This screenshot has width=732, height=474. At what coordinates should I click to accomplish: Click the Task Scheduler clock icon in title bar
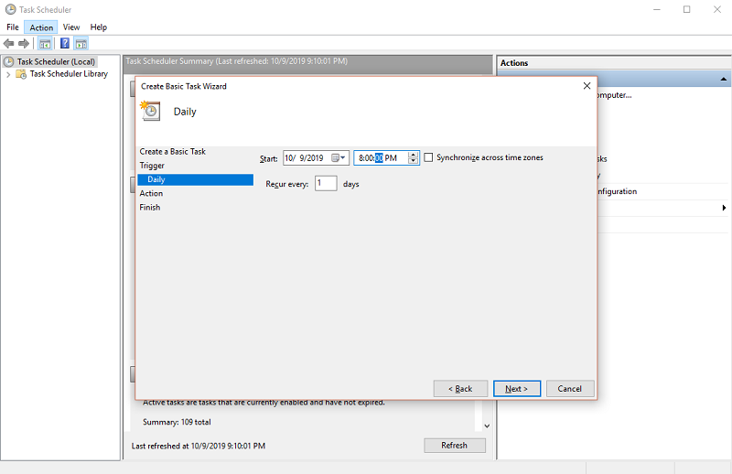[10, 9]
